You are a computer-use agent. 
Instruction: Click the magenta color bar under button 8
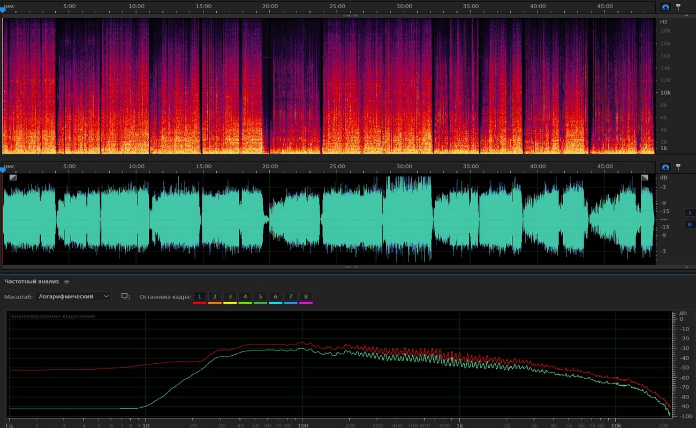pos(306,303)
